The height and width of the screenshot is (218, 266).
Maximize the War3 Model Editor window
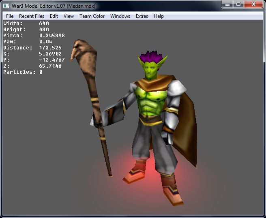tap(238, 4)
